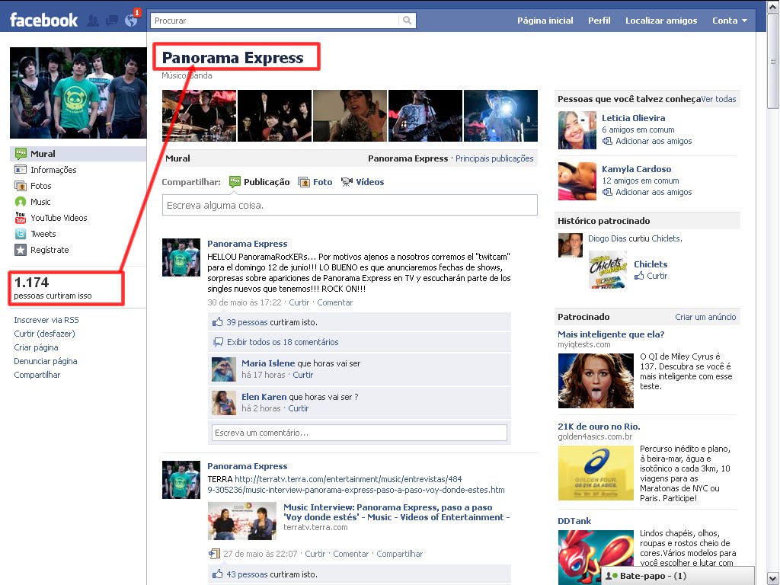
Task: Click add-friend icon for Kamyla Cardoso
Action: coord(607,191)
